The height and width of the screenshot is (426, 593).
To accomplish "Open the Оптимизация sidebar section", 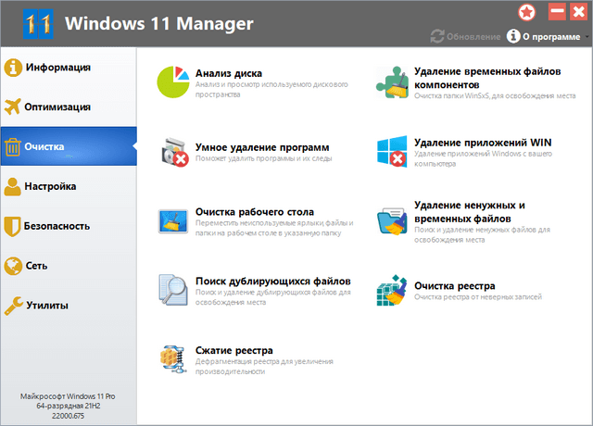I will tap(57, 106).
